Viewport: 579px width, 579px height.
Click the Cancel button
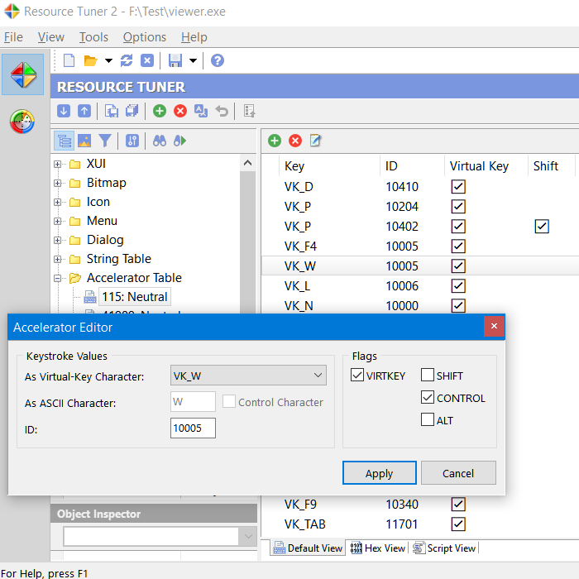pyautogui.click(x=458, y=473)
